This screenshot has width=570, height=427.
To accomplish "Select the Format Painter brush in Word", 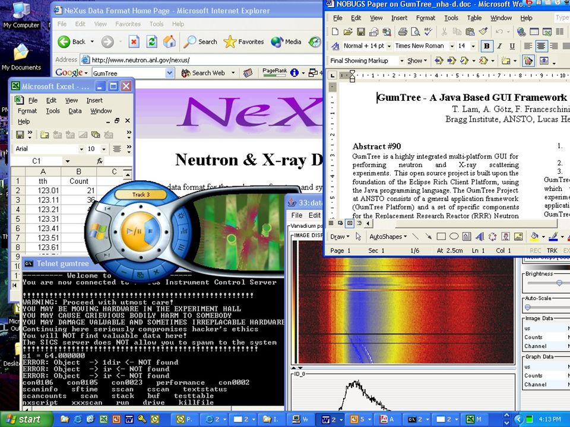I will pyautogui.click(x=483, y=32).
